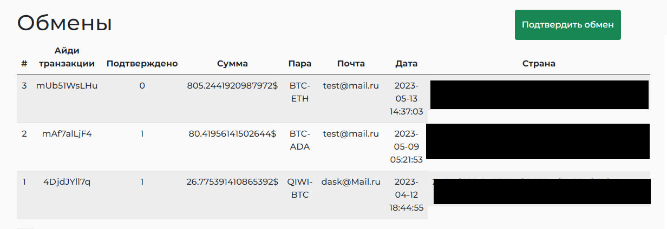Click the Обмены page heading
The image size is (667, 229).
pos(64,23)
